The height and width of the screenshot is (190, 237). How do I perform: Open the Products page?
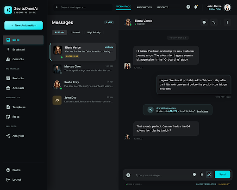click(23, 78)
